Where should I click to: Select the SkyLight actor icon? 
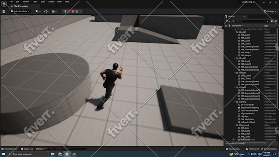pos(239,116)
